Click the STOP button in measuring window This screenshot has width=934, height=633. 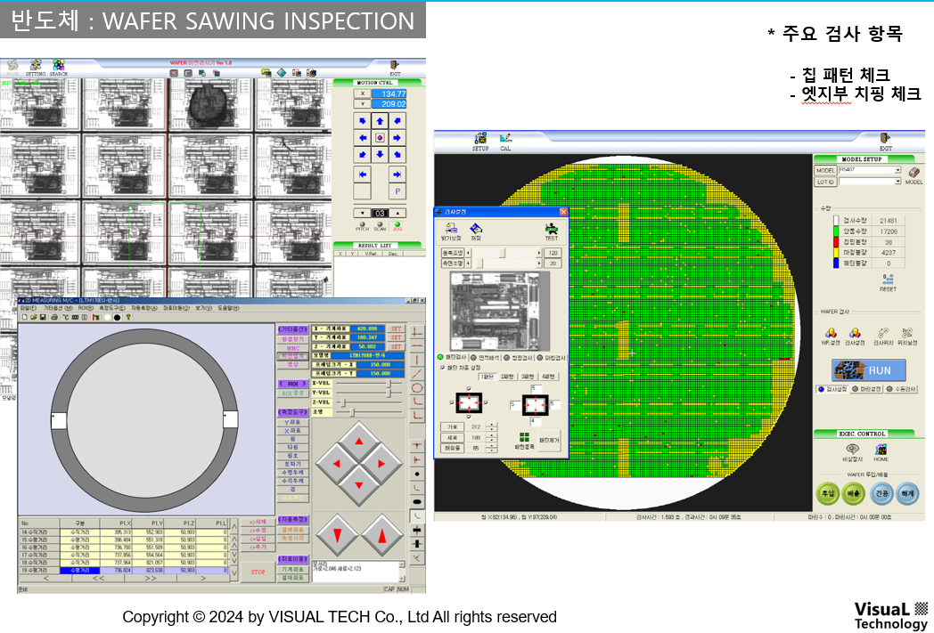pyautogui.click(x=257, y=572)
